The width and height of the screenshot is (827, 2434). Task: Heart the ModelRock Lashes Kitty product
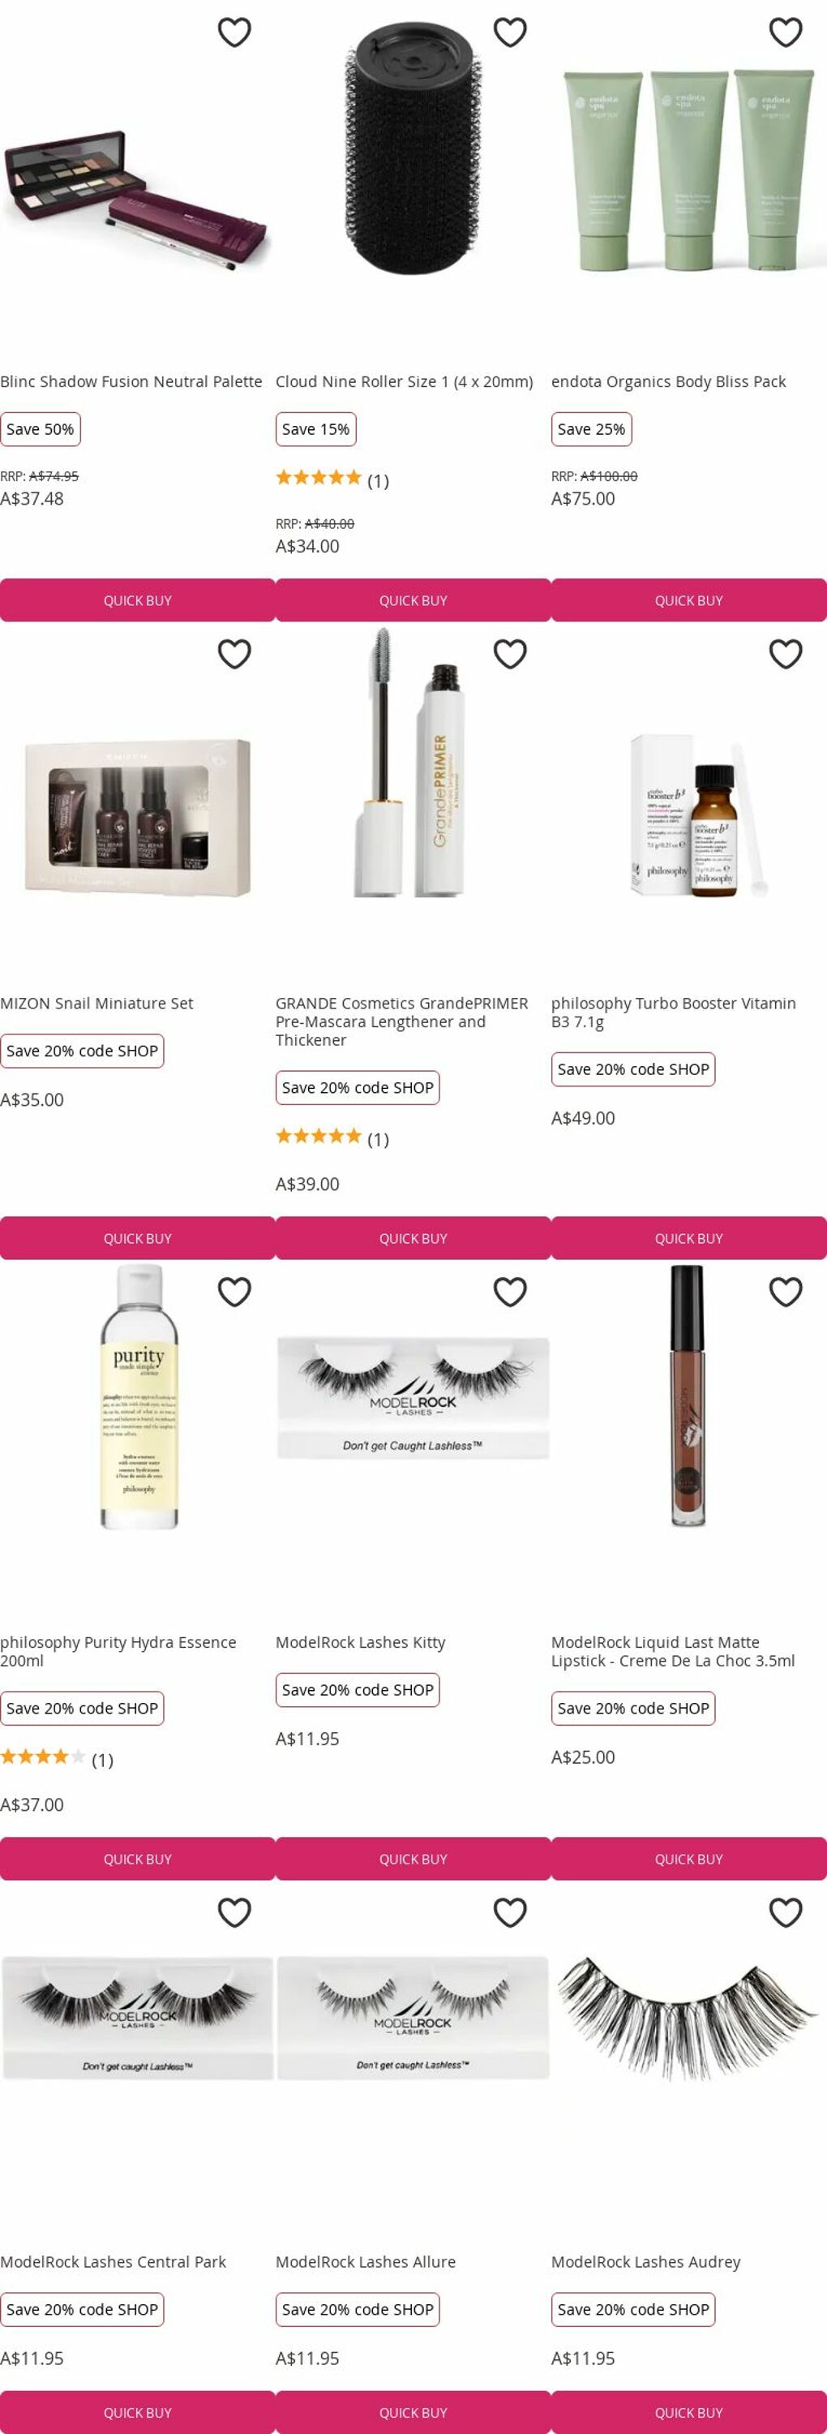[x=510, y=1292]
